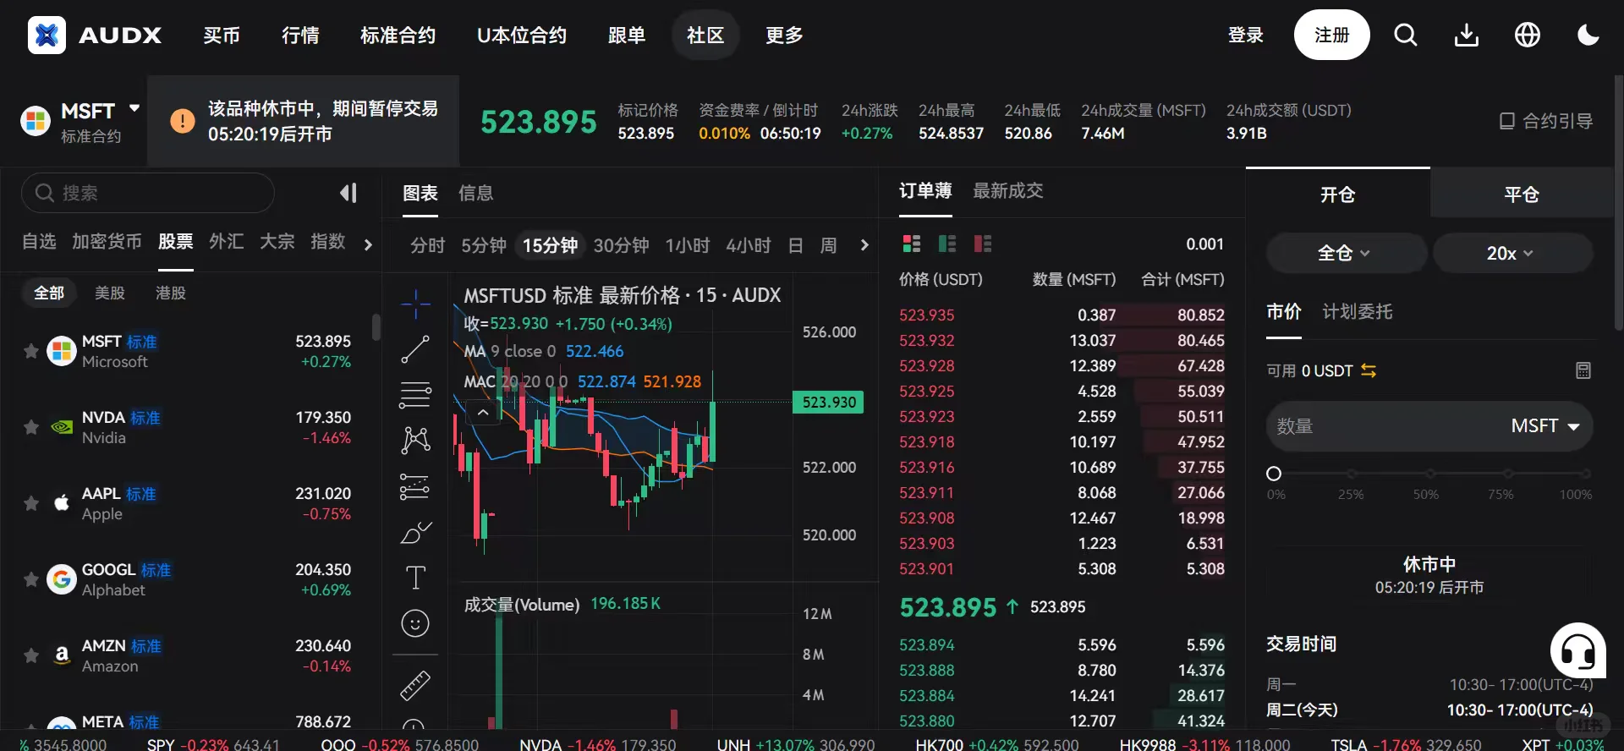This screenshot has height=751, width=1624.
Task: Click the download app icon
Action: [x=1467, y=35]
